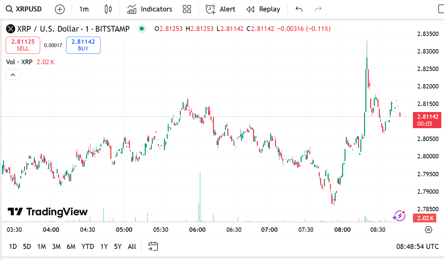Open chart settings hexagon gear icon
The width and height of the screenshot is (444, 260).
coord(428,230)
